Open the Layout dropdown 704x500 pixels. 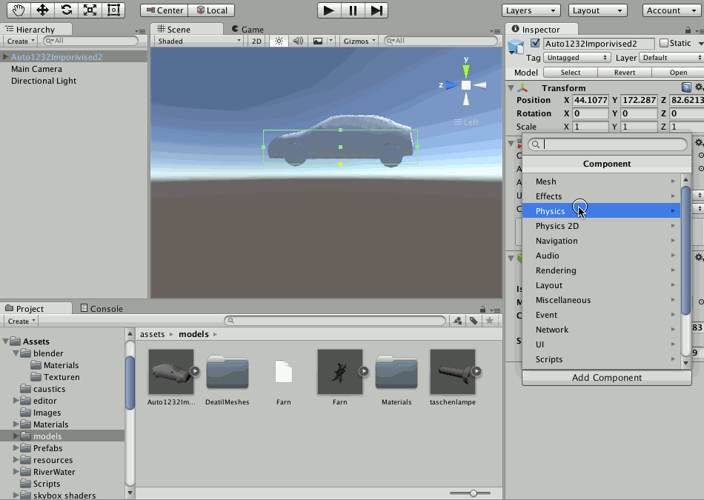(597, 10)
